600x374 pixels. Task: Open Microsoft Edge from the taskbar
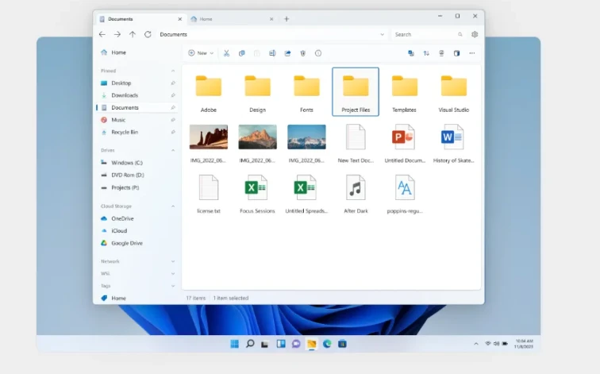327,344
